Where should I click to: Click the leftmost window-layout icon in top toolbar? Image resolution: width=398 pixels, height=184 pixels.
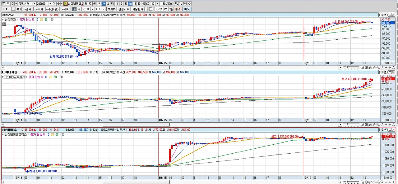4,3
